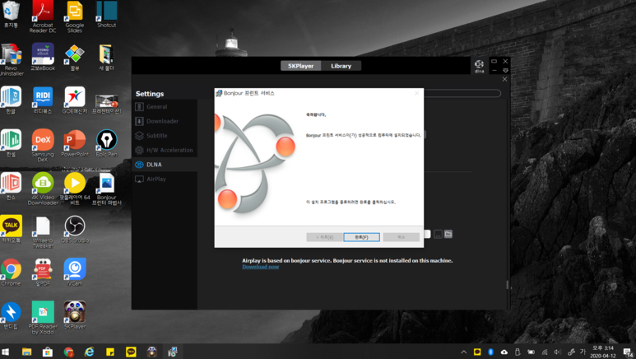The width and height of the screenshot is (636, 359).
Task: Open Internet Explorer from the taskbar
Action: pos(89,352)
